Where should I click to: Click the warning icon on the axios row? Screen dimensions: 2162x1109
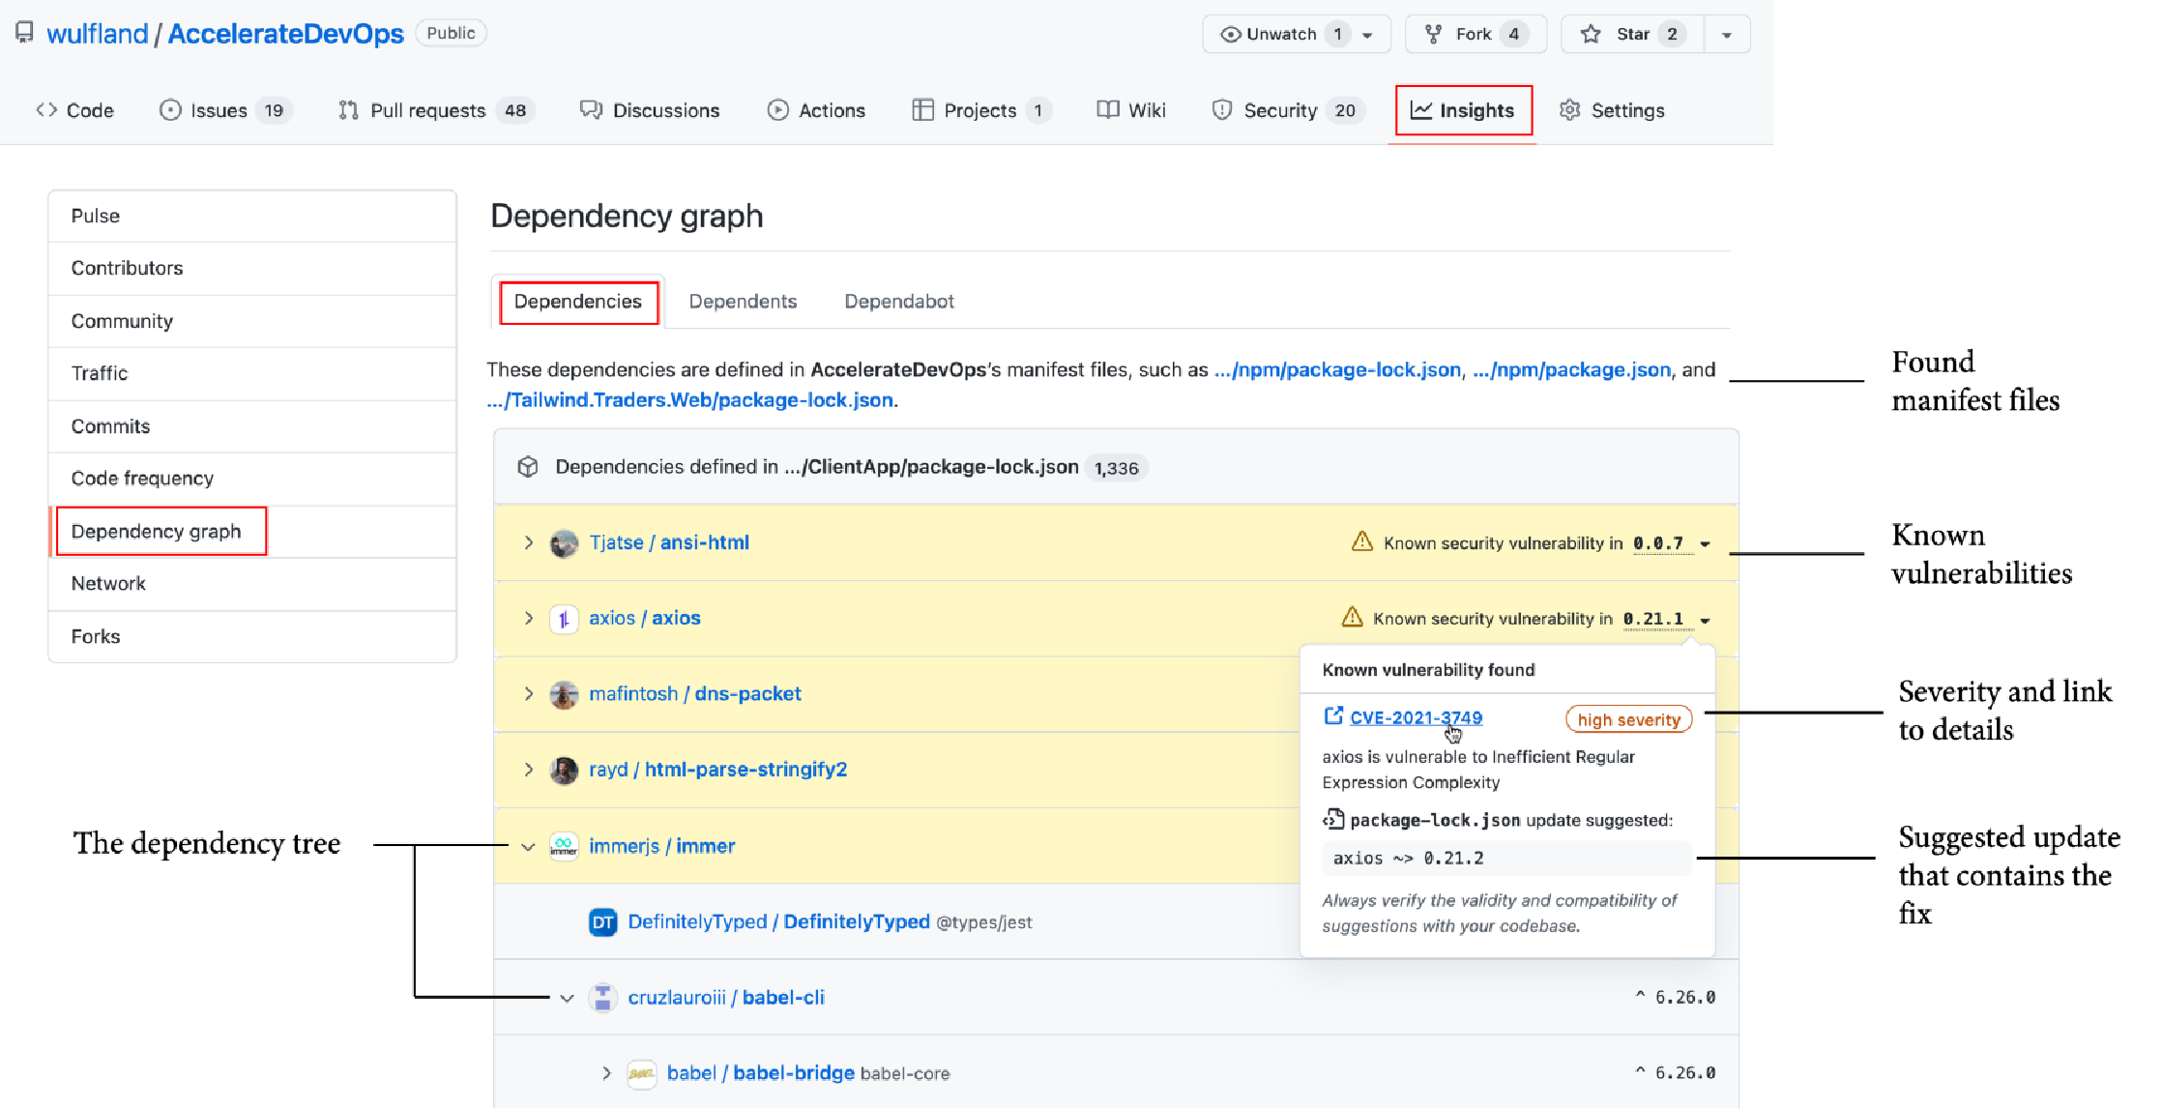tap(1352, 617)
